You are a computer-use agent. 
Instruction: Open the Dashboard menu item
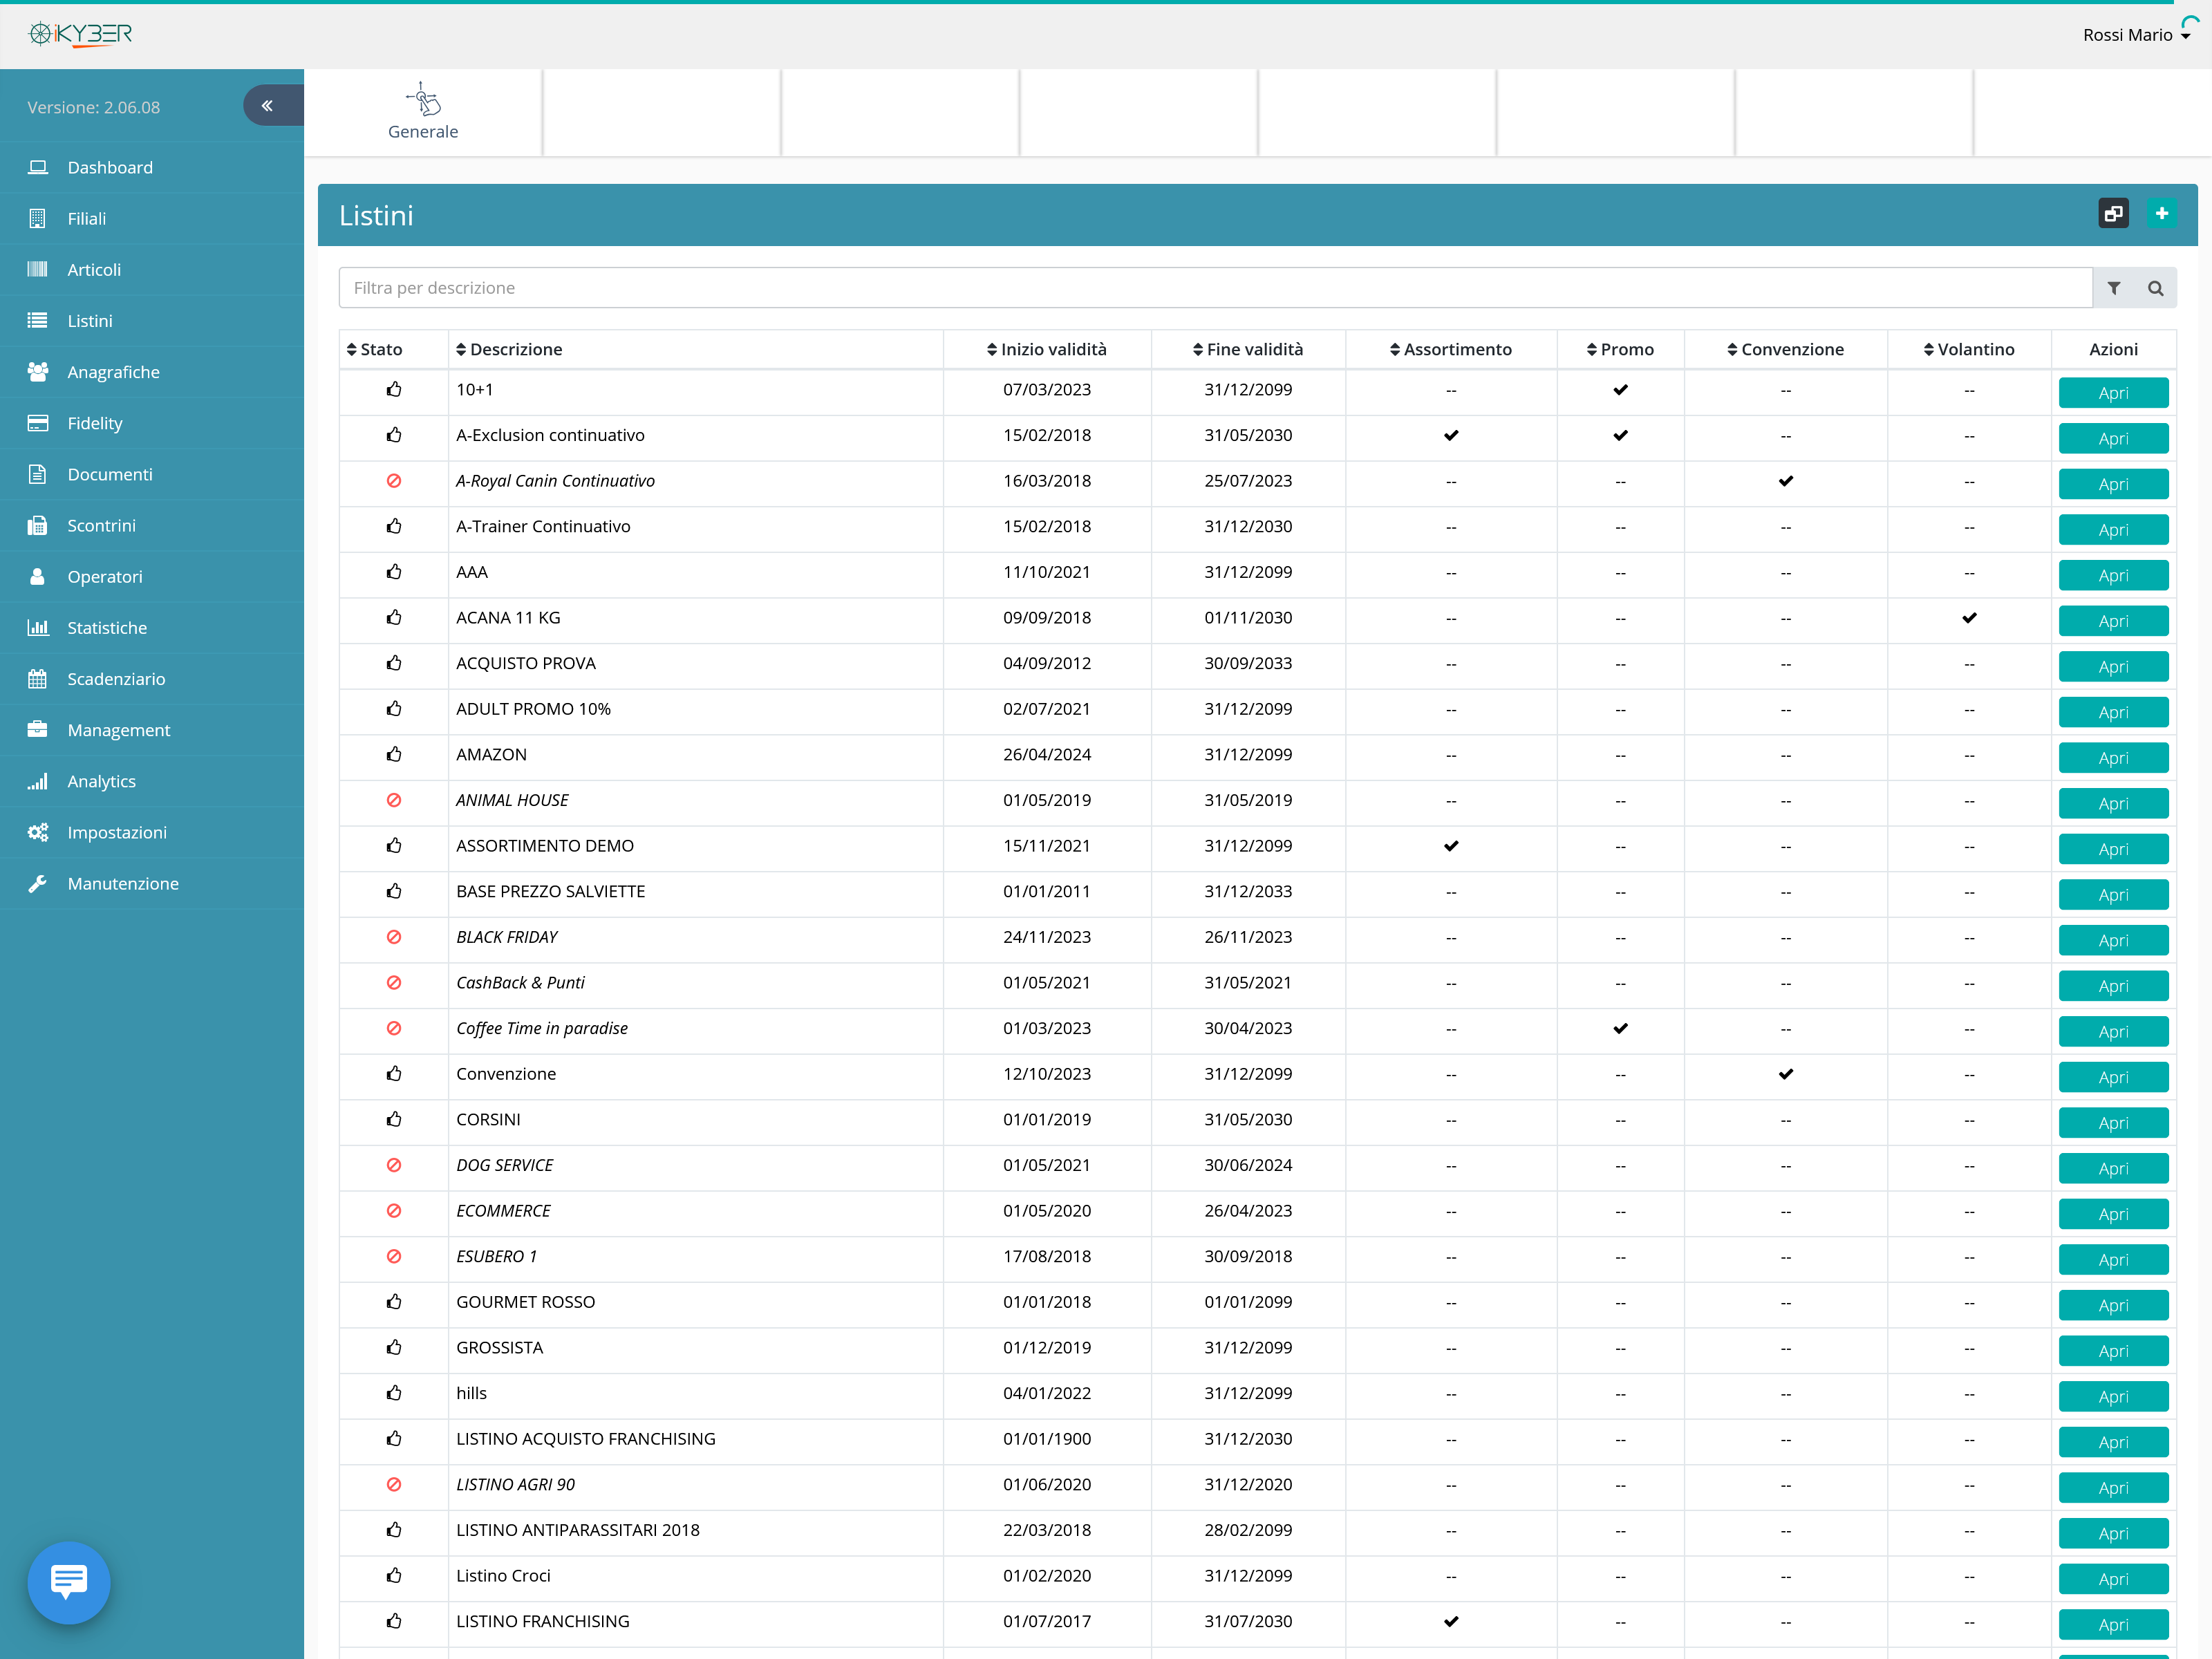[x=152, y=167]
